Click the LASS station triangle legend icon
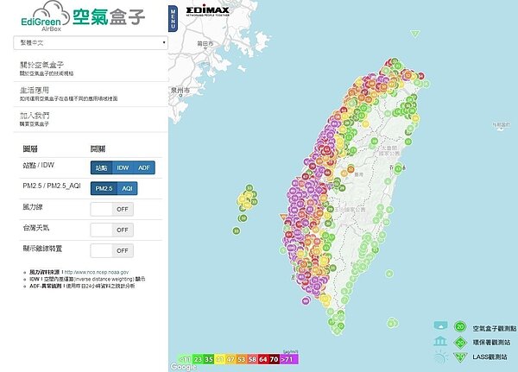 click(460, 356)
